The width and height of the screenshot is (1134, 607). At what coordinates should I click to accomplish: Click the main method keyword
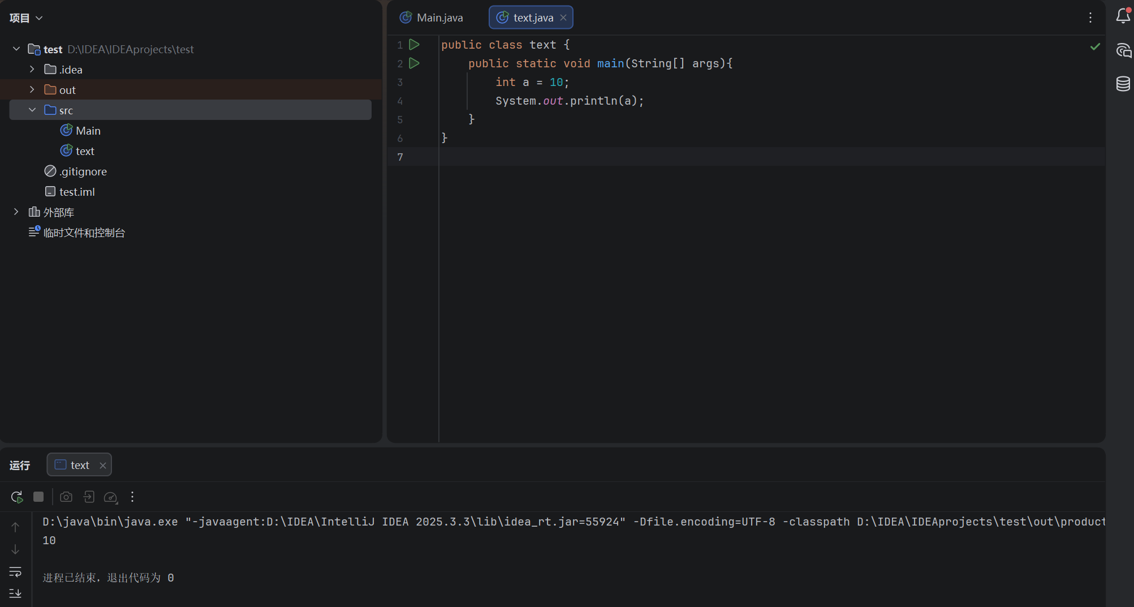point(610,63)
